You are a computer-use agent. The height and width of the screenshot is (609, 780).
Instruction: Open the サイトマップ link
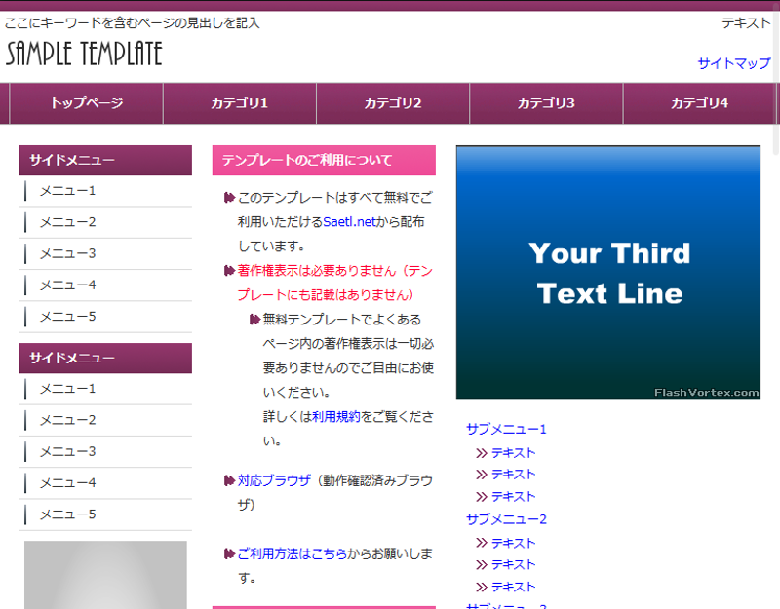point(734,62)
